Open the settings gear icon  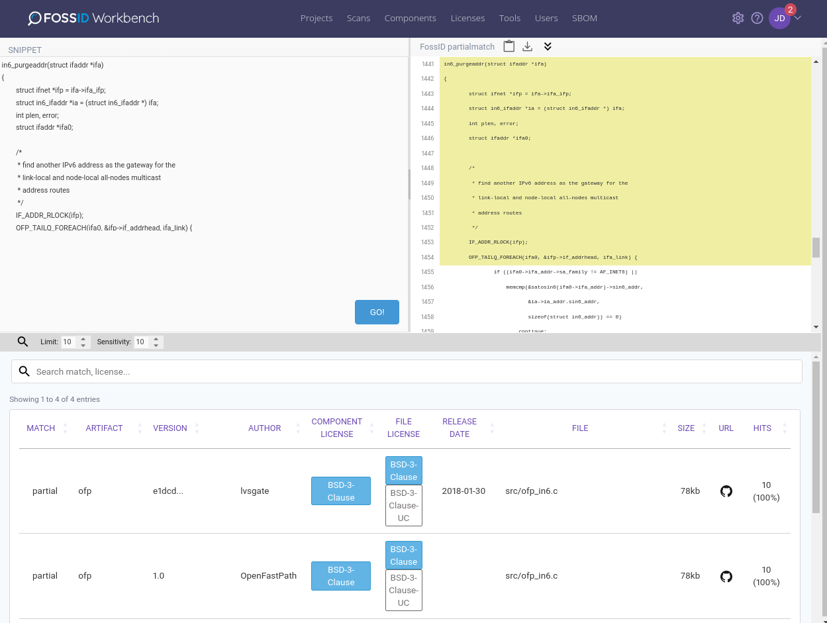[x=738, y=18]
